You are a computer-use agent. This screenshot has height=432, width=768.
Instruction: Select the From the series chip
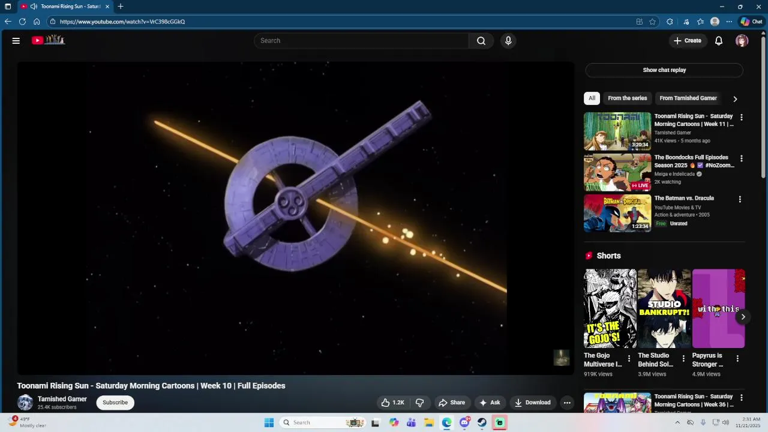(x=628, y=98)
